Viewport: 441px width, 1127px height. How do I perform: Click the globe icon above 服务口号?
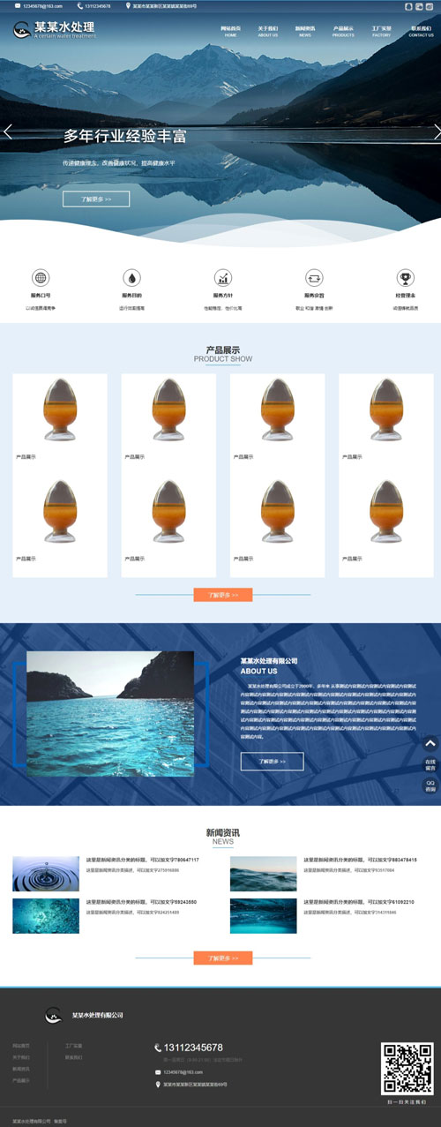41,277
